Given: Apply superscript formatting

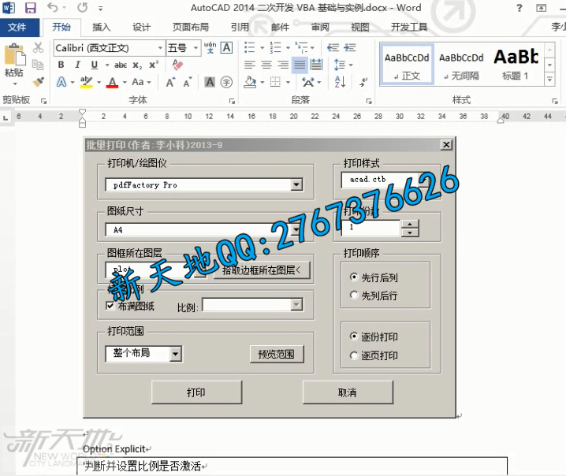Looking at the screenshot, I should 154,65.
